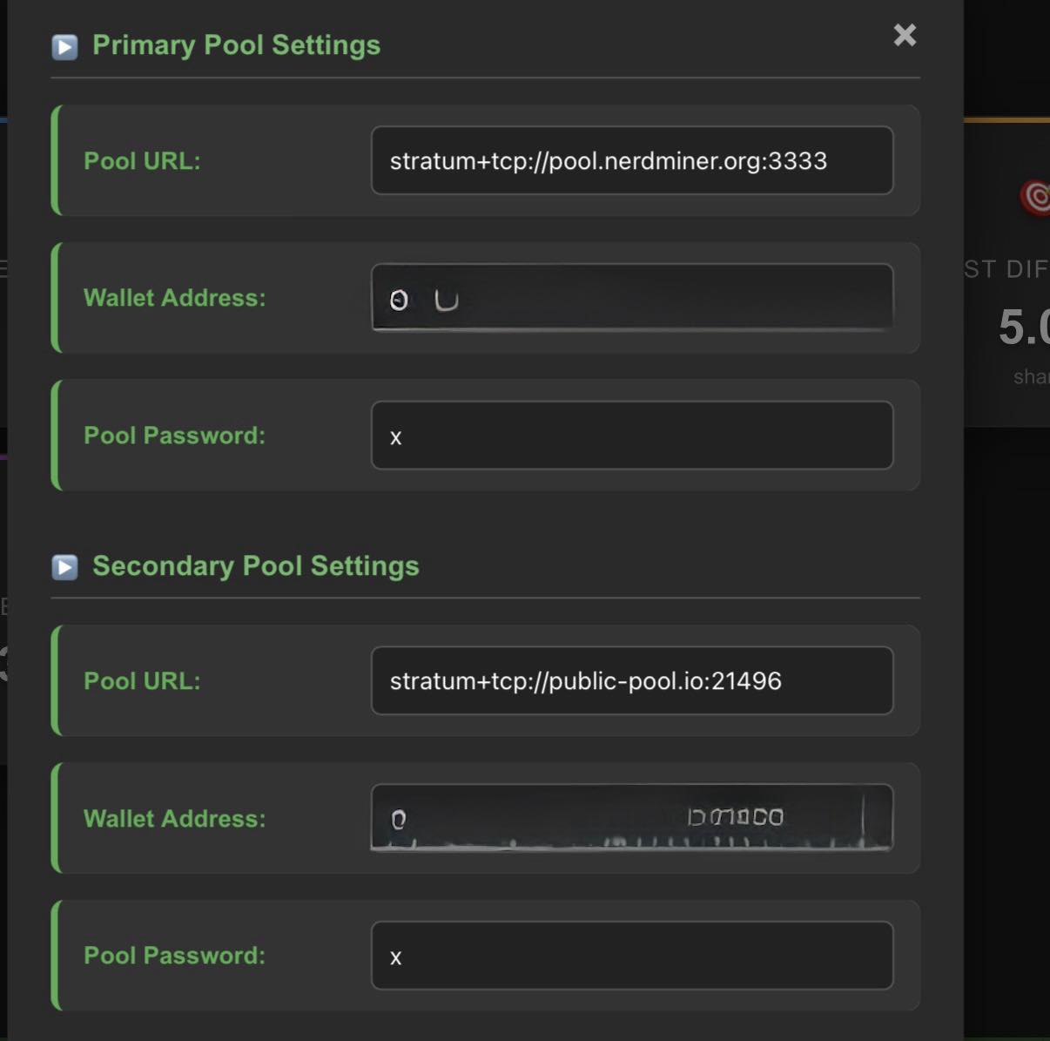Click the secondary 'Pool URL:' label
1050x1041 pixels.
[x=142, y=681]
